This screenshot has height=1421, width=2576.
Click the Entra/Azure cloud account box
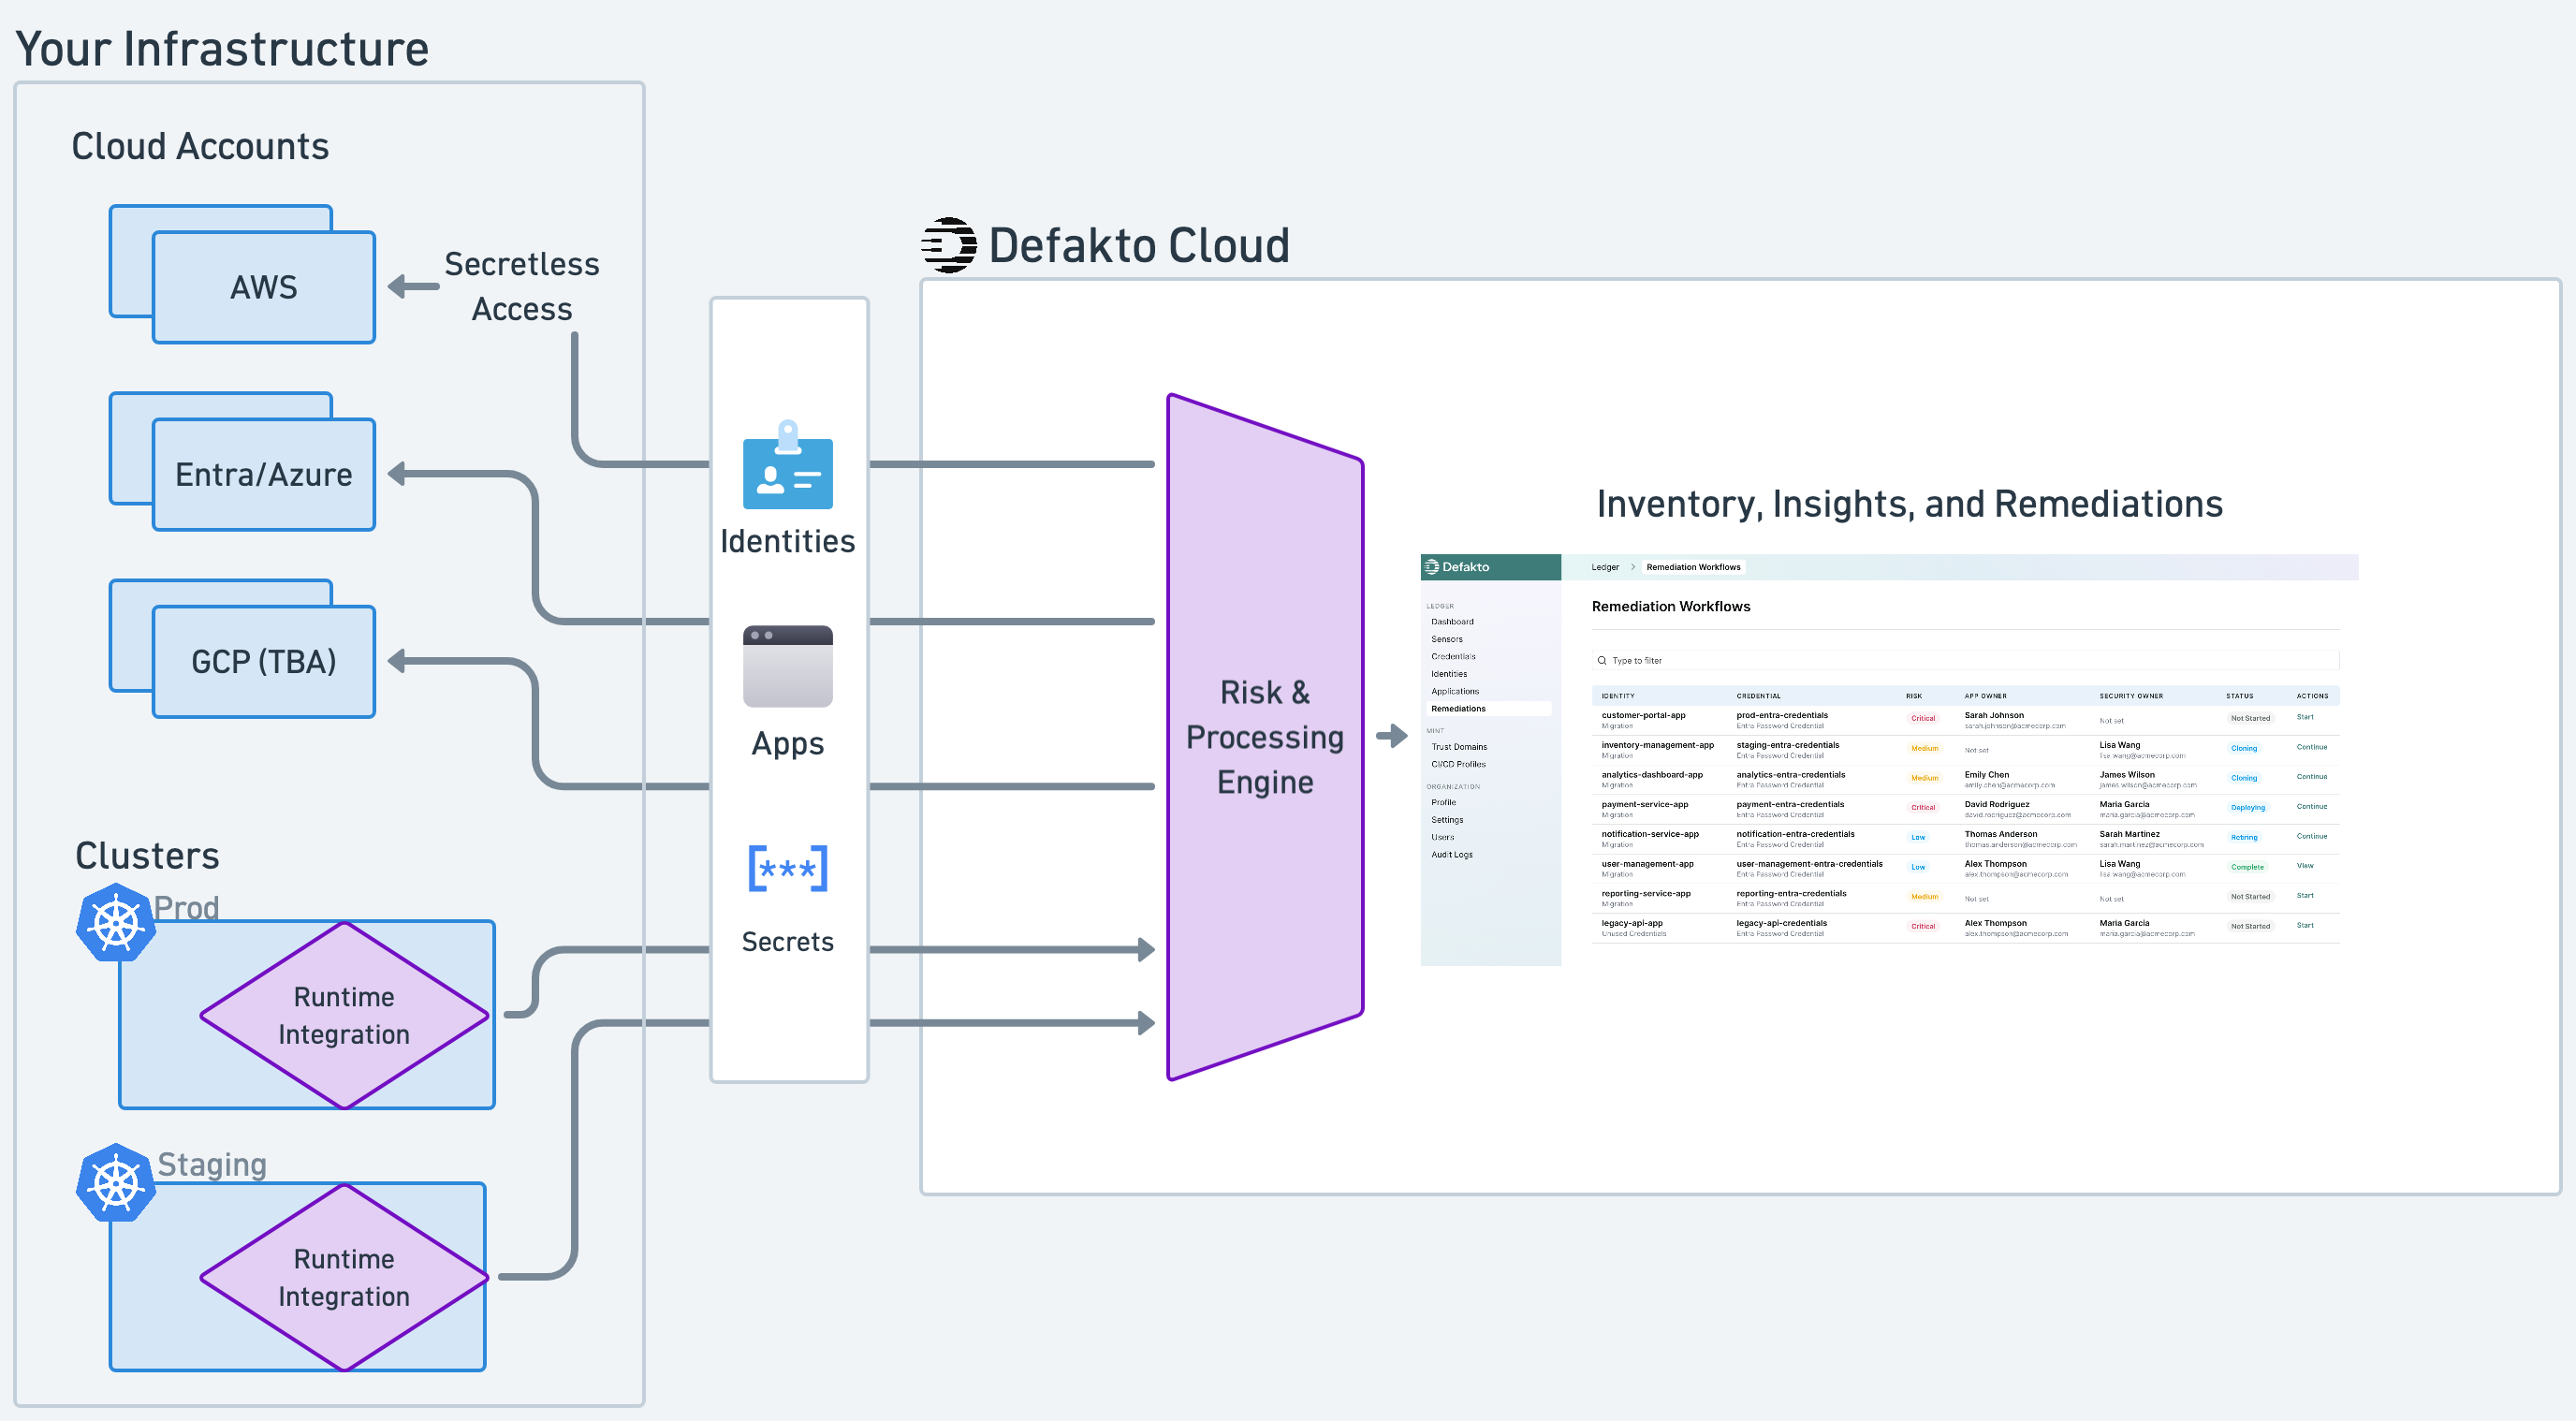[x=263, y=474]
